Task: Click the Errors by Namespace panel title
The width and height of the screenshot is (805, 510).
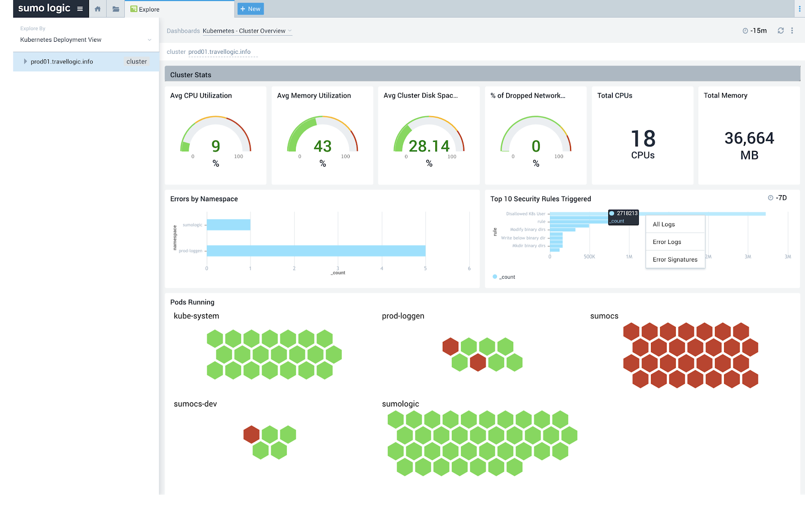Action: click(x=204, y=199)
